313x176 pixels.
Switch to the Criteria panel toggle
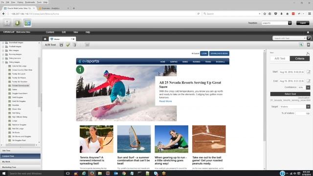pos(300,59)
